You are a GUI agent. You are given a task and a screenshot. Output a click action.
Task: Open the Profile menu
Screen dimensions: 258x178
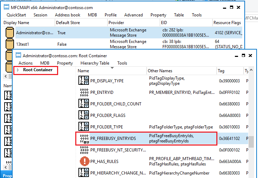pyautogui.click(x=111, y=15)
